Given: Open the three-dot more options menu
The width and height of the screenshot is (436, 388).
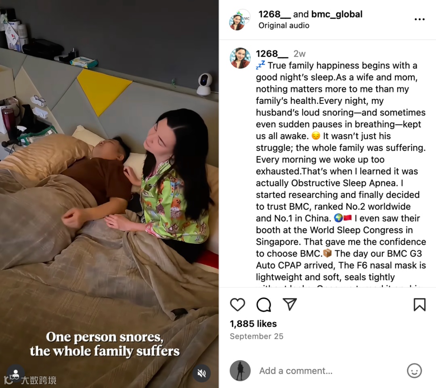Looking at the screenshot, I should point(419,19).
